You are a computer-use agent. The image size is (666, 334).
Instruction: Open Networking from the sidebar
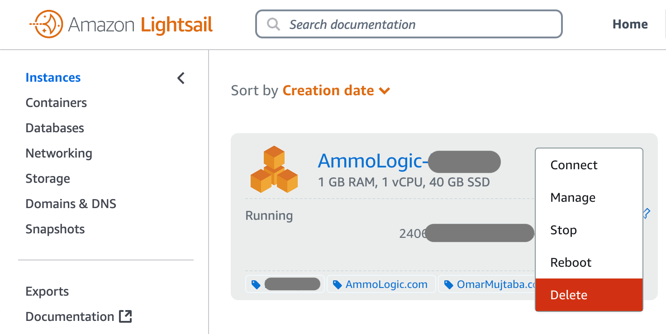click(x=59, y=153)
